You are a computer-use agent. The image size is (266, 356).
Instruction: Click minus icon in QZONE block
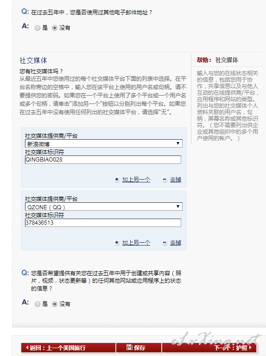click(165, 243)
